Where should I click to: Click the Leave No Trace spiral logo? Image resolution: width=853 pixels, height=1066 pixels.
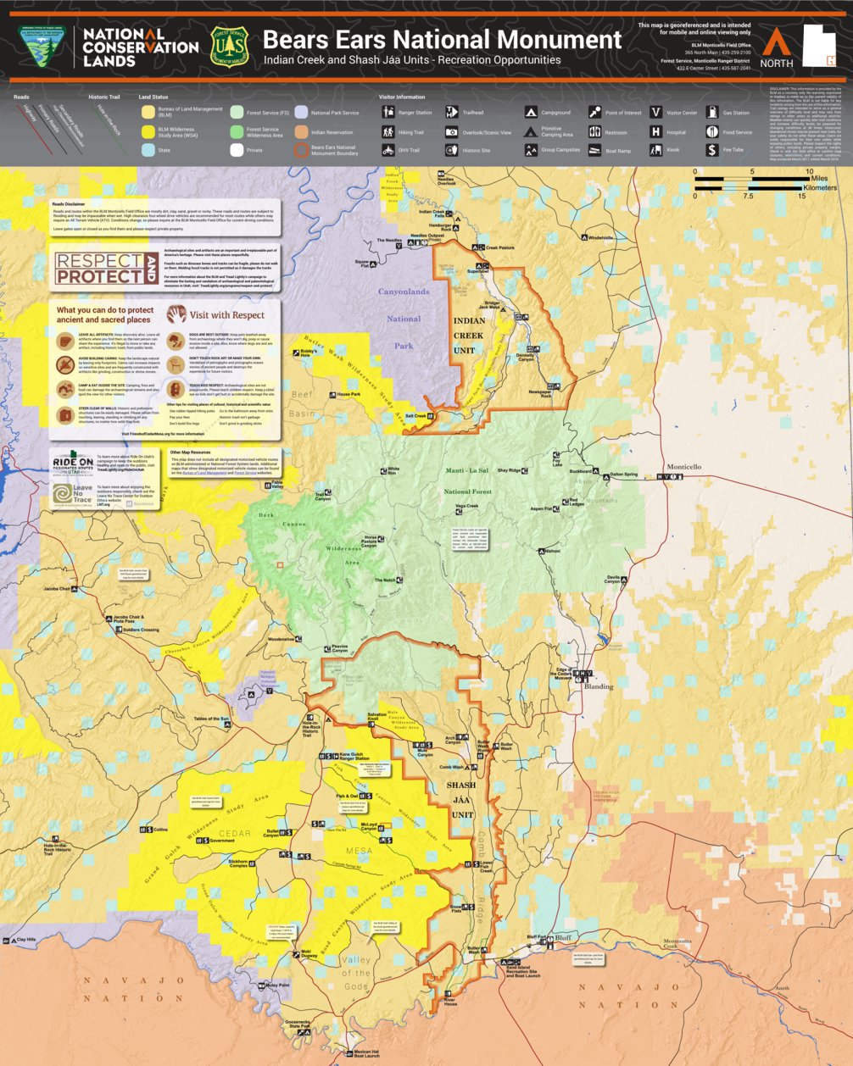[61, 492]
